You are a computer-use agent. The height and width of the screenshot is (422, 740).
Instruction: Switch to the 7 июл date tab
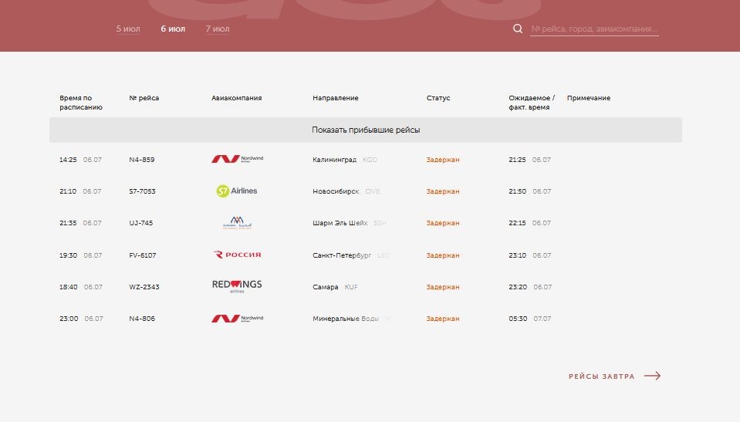[x=217, y=29]
